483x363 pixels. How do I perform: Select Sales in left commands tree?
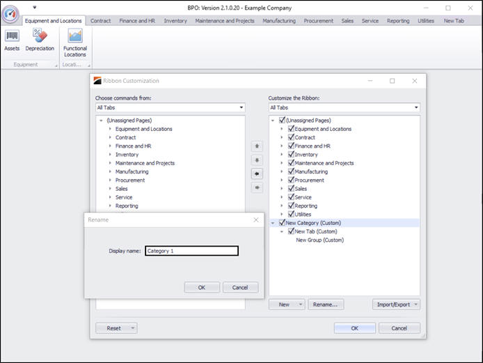coord(121,189)
